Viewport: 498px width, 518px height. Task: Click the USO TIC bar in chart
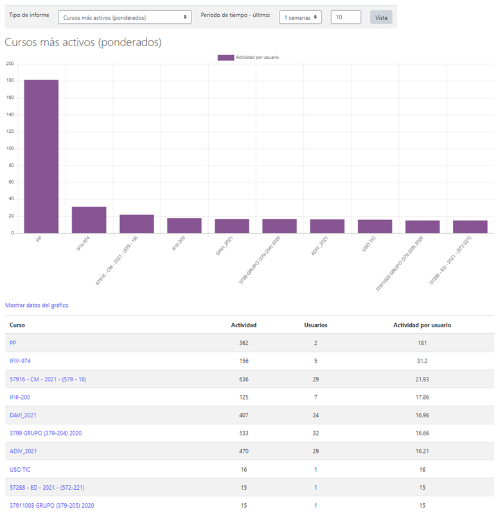(375, 227)
